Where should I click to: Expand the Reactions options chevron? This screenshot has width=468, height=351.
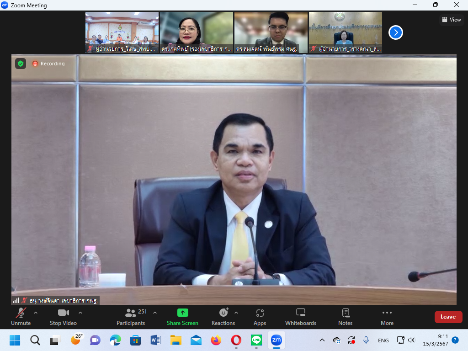[x=236, y=313]
